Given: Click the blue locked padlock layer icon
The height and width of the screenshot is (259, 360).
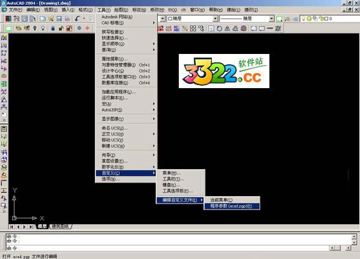Looking at the screenshot, I should pyautogui.click(x=53, y=28).
